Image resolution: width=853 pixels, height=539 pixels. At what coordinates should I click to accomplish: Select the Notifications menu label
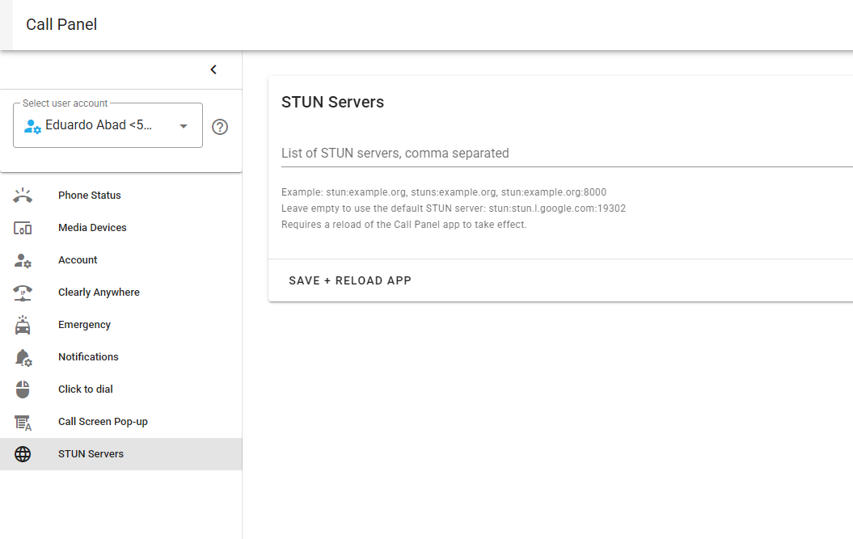(x=88, y=357)
